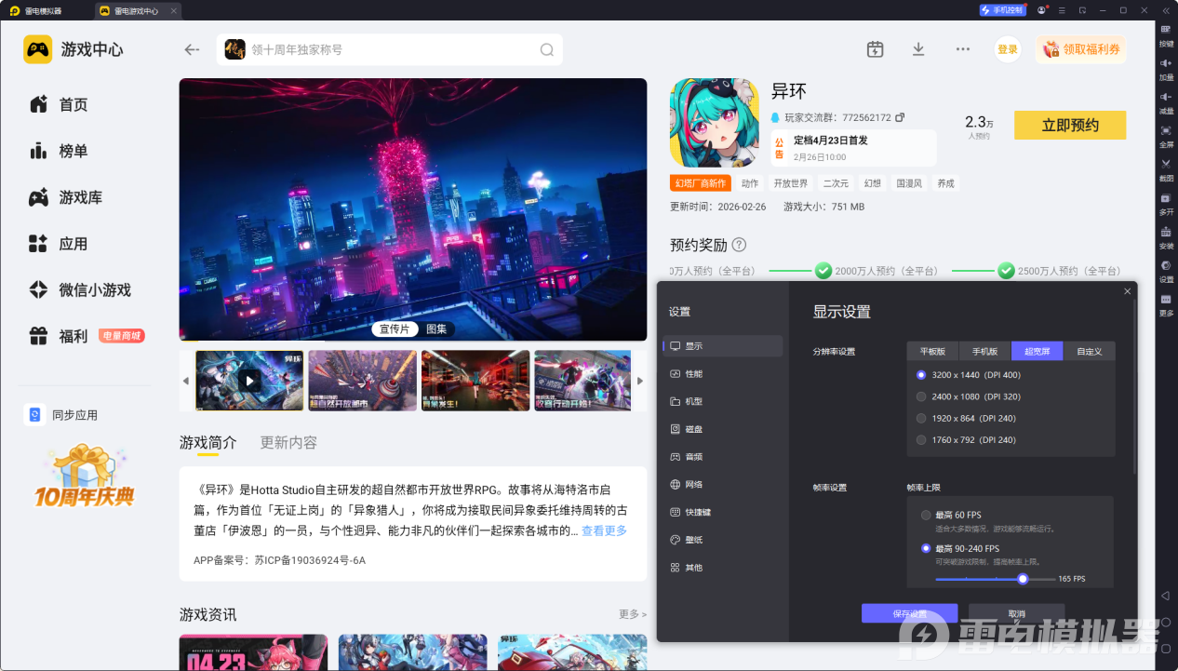Go to 首页 home in sidebar

pyautogui.click(x=58, y=104)
